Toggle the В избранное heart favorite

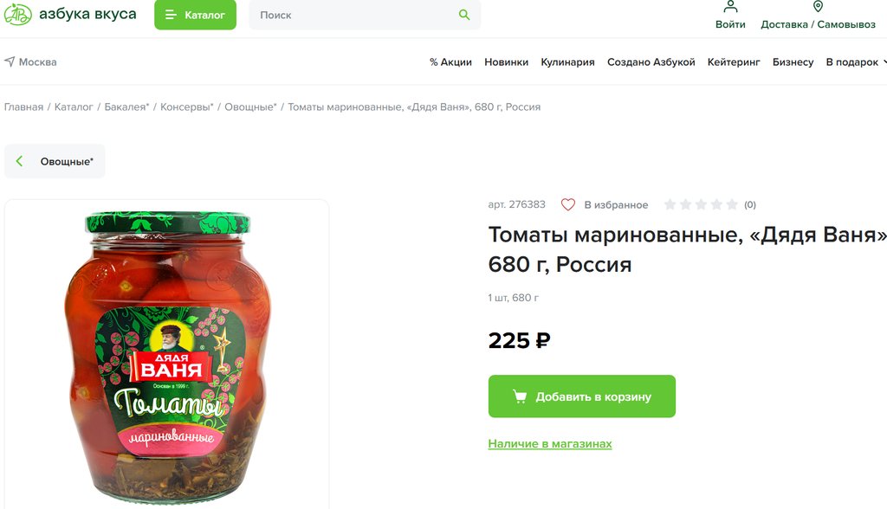pyautogui.click(x=568, y=205)
